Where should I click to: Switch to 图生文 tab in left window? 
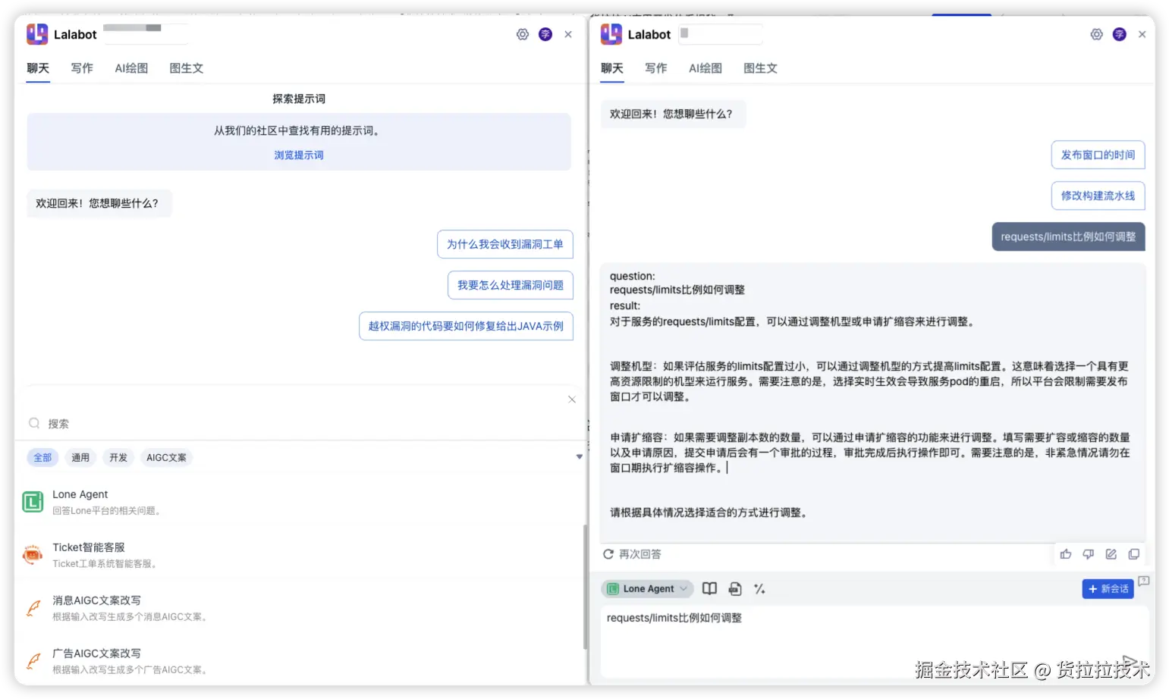coord(186,68)
